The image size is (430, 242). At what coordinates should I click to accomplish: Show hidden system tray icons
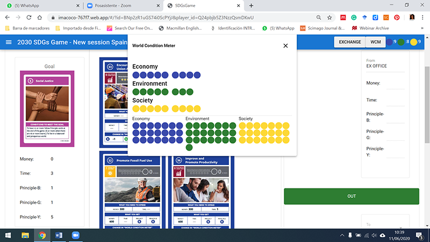tap(342, 236)
